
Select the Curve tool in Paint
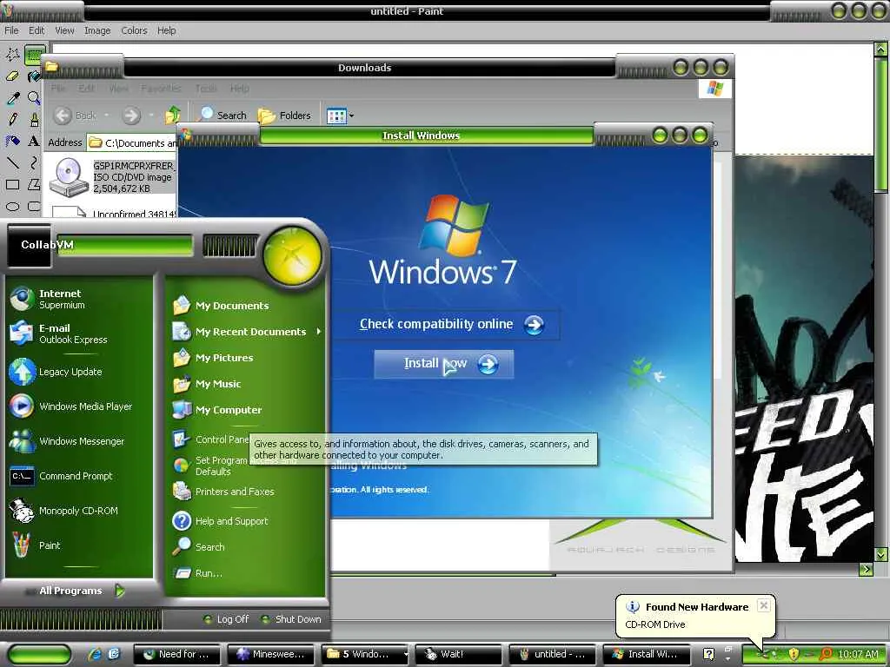point(34,162)
